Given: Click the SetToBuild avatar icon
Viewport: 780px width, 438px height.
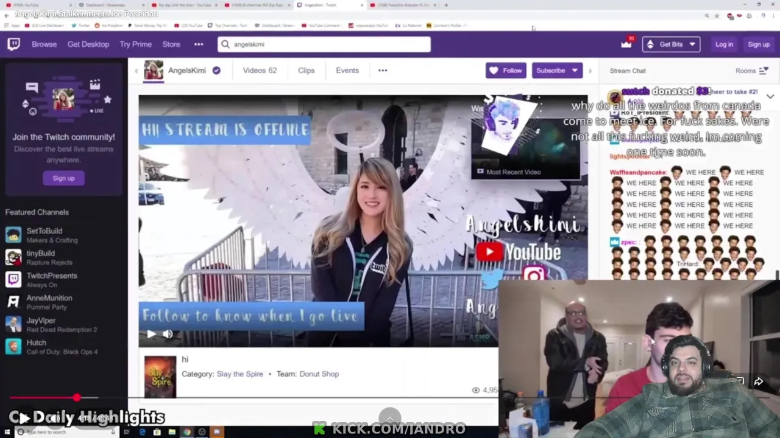Looking at the screenshot, I should (13, 235).
